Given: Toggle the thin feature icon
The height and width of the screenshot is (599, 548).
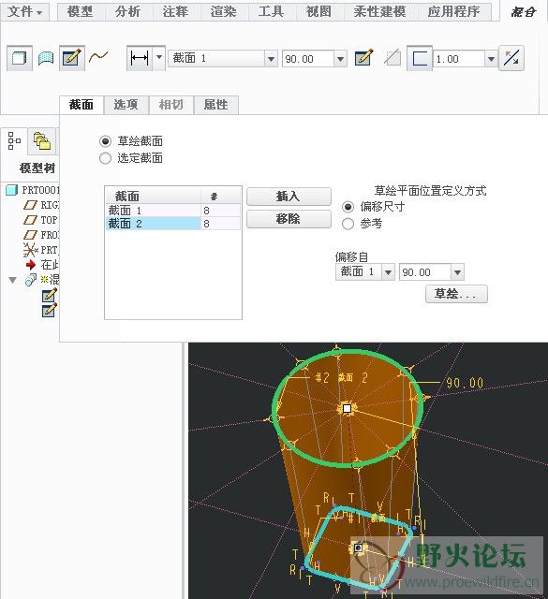Looking at the screenshot, I should 420,59.
